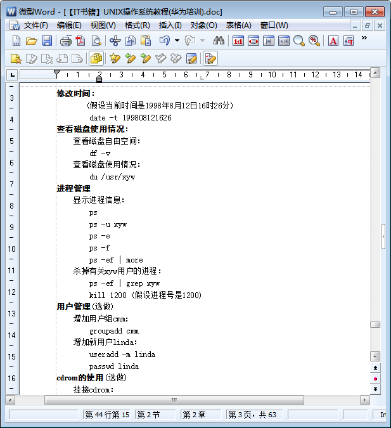Viewport: 391px width, 428px height.
Task: Click the grayed-out edit comment icon
Action: click(32, 58)
